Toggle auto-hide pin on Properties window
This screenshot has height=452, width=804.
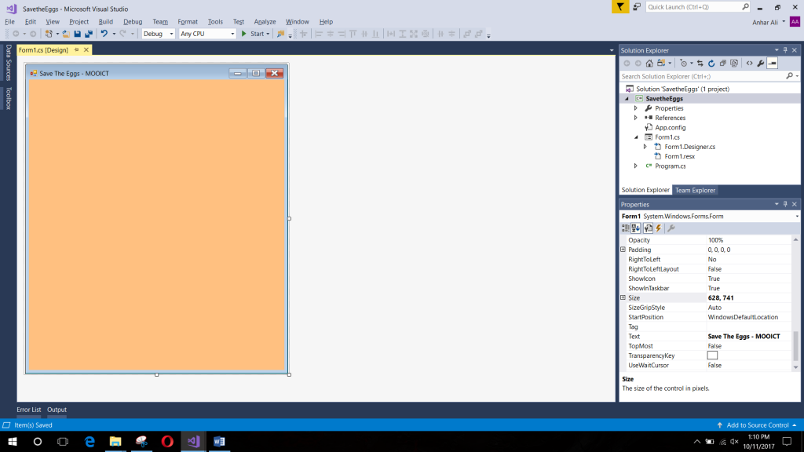tap(784, 204)
